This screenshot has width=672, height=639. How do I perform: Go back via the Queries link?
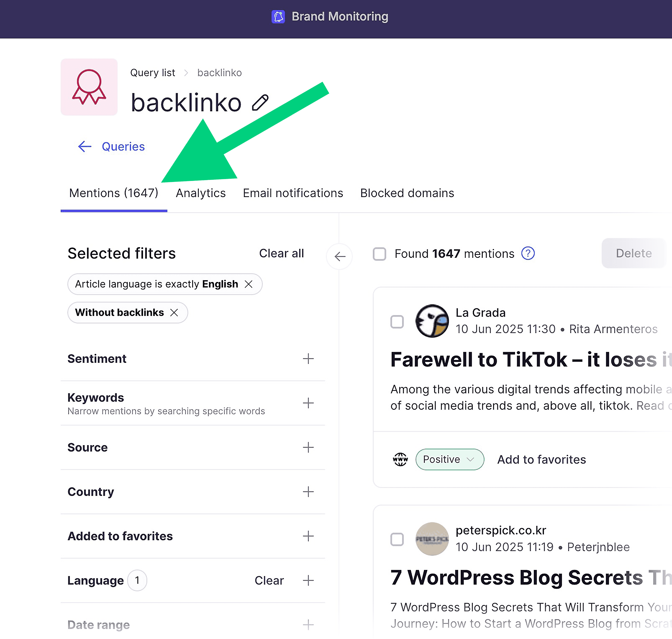pos(123,147)
